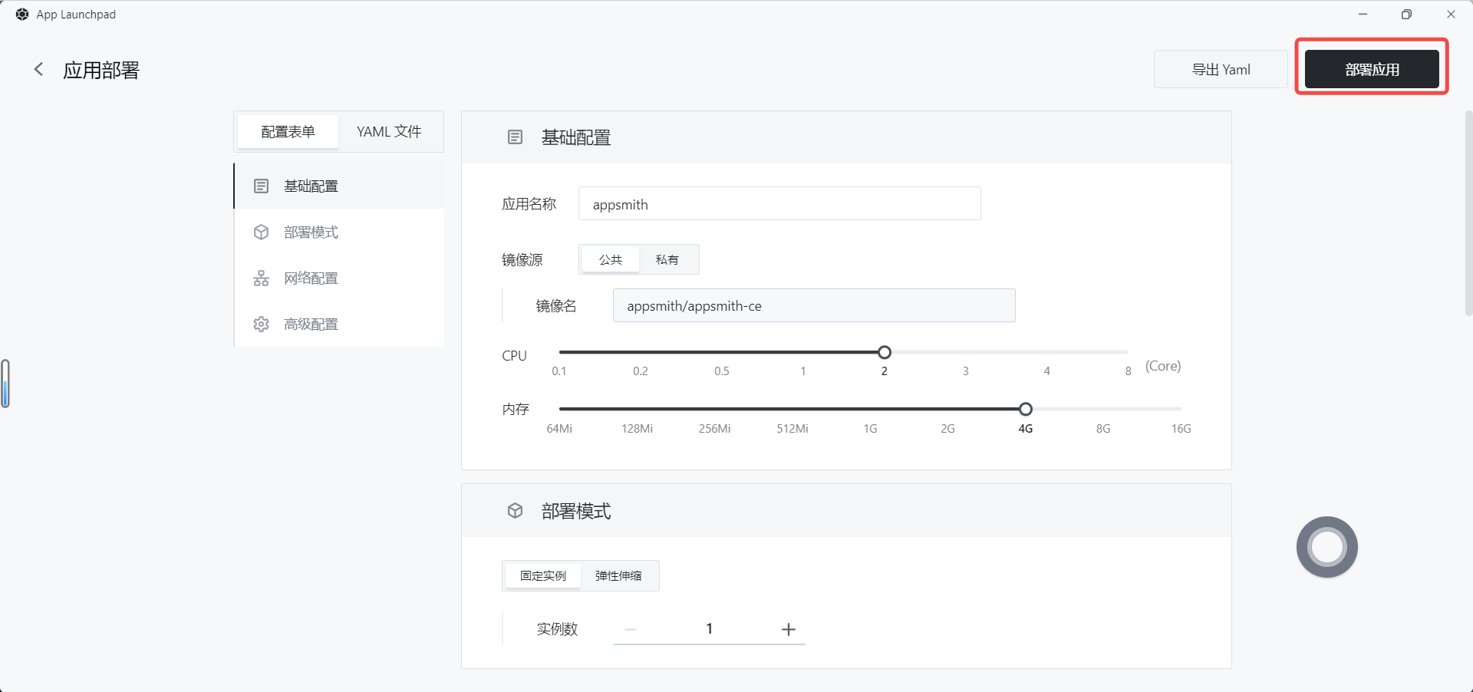Click the App Launchpad logo icon
Image resolution: width=1473 pixels, height=692 pixels.
pos(22,15)
